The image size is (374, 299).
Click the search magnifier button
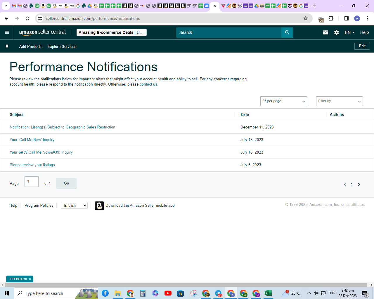pyautogui.click(x=287, y=32)
